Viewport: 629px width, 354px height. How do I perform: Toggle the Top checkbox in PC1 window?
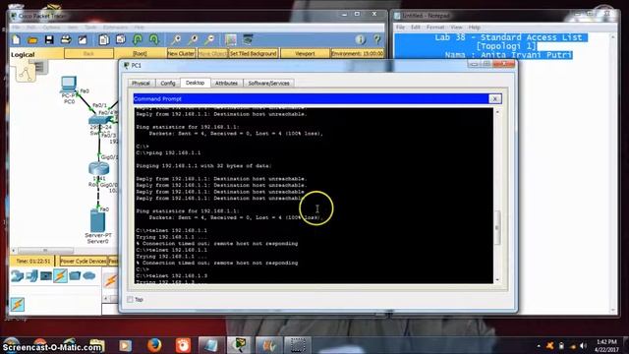click(x=130, y=299)
